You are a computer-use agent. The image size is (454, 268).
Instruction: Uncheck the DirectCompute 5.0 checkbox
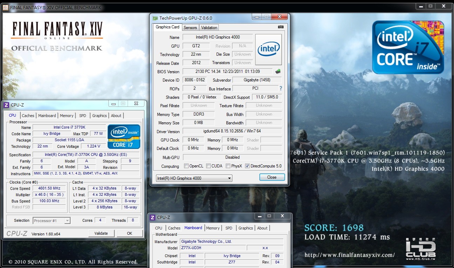[247, 166]
